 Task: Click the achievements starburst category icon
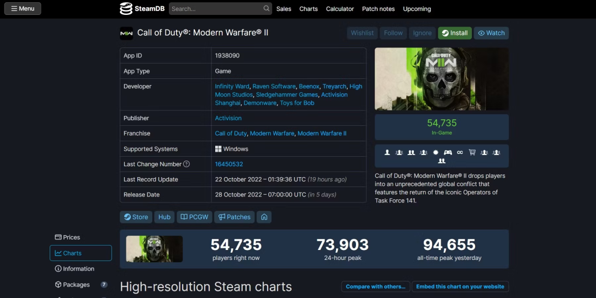[435, 152]
